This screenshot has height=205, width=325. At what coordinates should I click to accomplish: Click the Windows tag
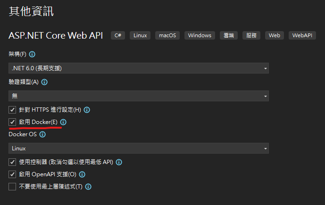coord(200,35)
